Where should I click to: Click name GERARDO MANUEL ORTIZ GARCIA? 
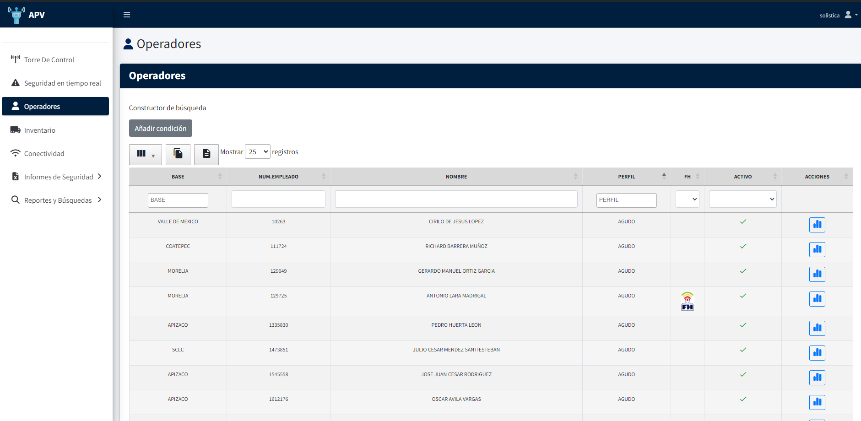point(456,271)
